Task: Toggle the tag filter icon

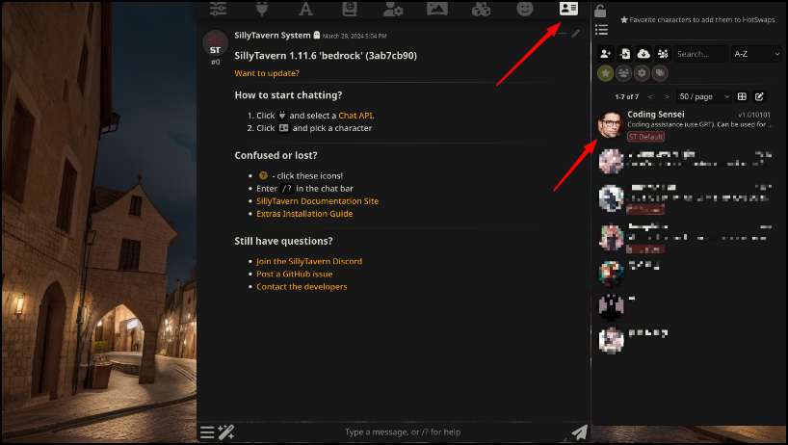Action: click(x=660, y=73)
